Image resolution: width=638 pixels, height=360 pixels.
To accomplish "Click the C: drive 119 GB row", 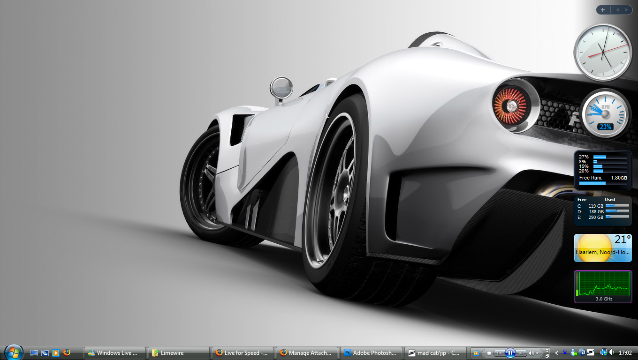I will click(x=603, y=205).
